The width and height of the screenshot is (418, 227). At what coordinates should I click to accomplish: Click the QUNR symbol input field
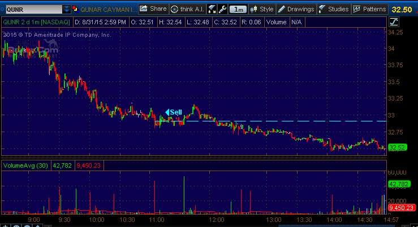pyautogui.click(x=31, y=10)
